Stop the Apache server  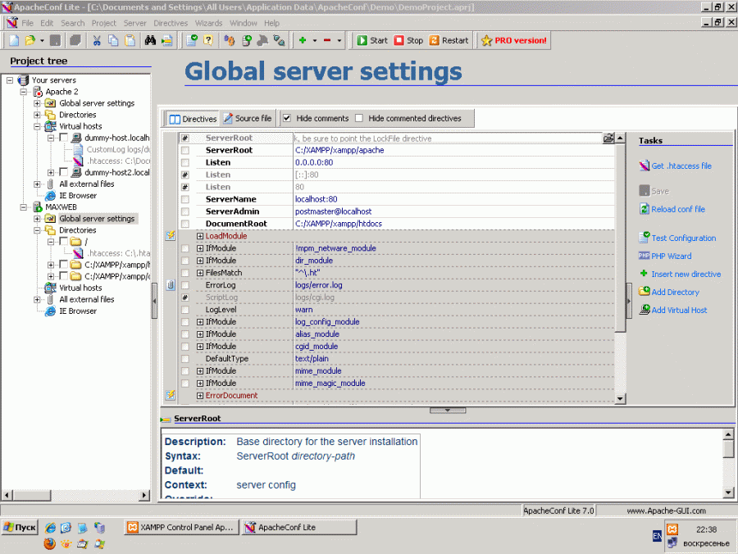(408, 40)
